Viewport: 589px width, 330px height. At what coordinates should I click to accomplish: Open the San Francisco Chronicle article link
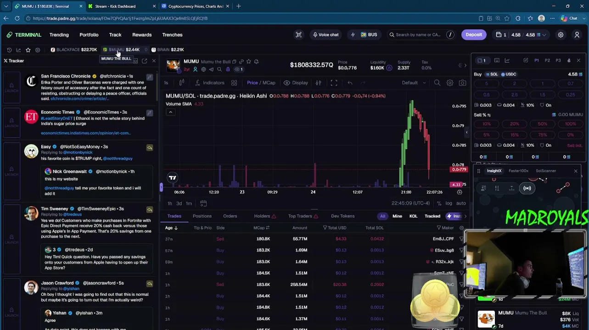coord(79,99)
